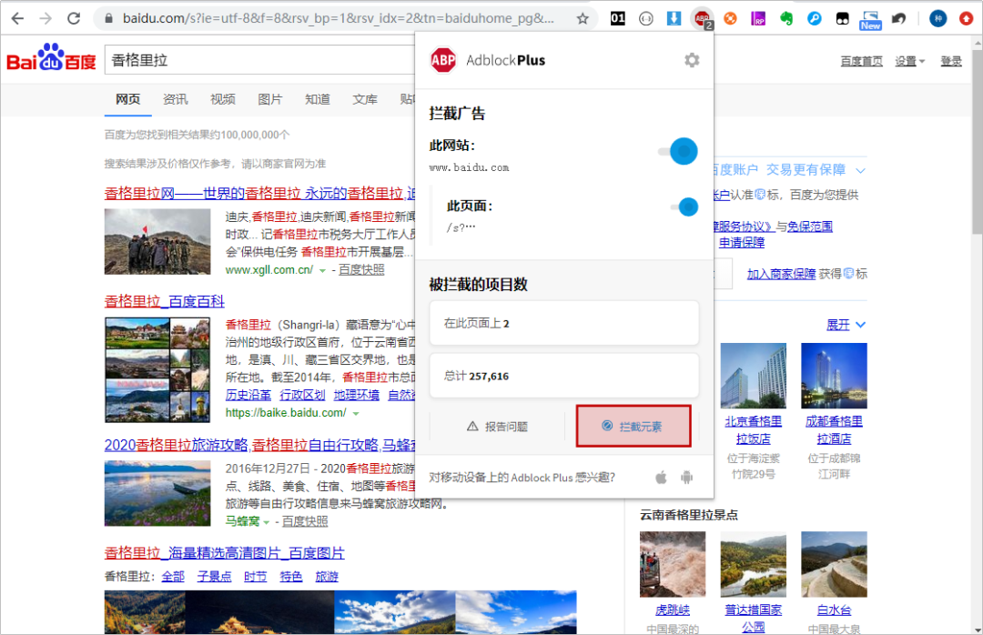Click the 历史沿革 sublink

tap(248, 395)
